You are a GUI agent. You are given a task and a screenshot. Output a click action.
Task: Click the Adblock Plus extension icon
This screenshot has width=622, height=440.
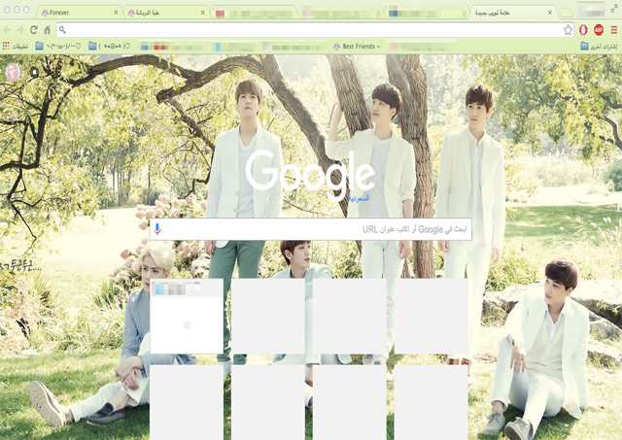point(599,30)
